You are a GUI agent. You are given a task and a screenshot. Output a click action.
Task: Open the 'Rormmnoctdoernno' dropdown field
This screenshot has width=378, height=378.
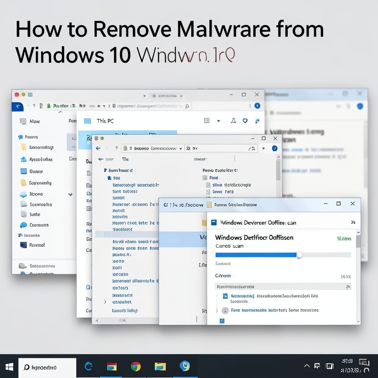coord(283,286)
